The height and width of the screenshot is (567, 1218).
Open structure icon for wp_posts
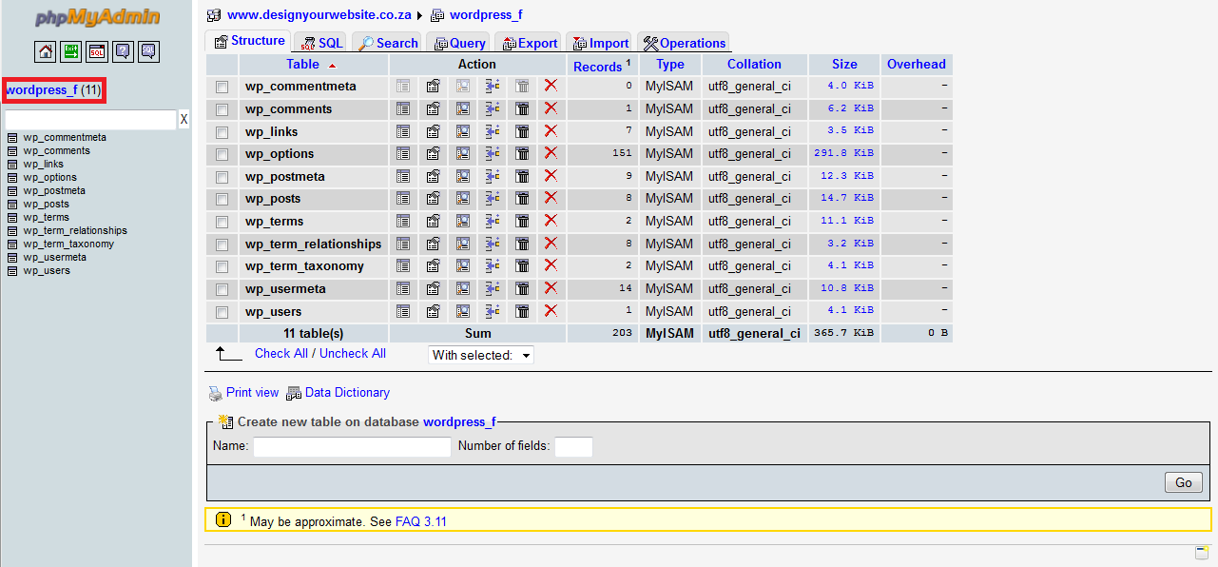433,199
